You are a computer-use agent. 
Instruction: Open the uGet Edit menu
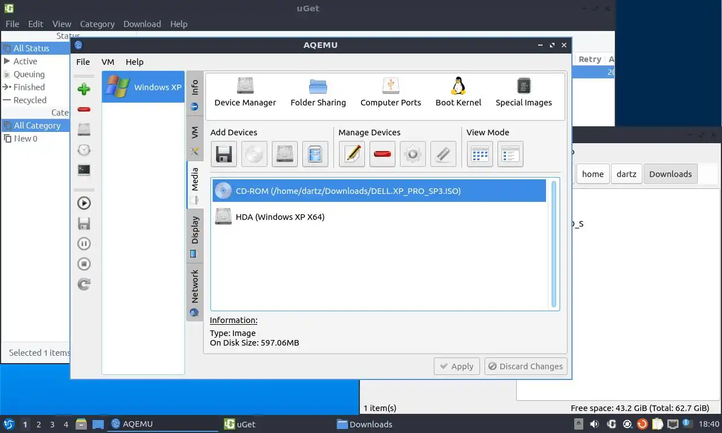36,24
